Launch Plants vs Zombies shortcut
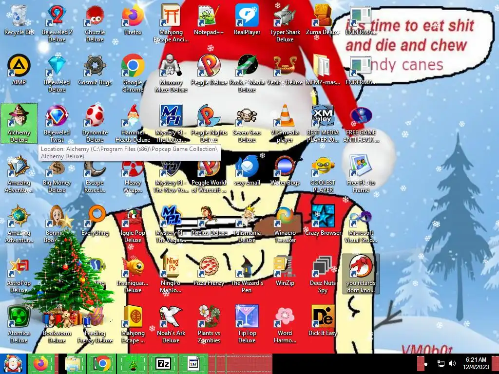This screenshot has width=499, height=374. click(x=209, y=324)
